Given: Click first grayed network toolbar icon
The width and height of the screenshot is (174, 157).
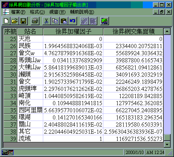Looking at the screenshot, I should 84,21.
